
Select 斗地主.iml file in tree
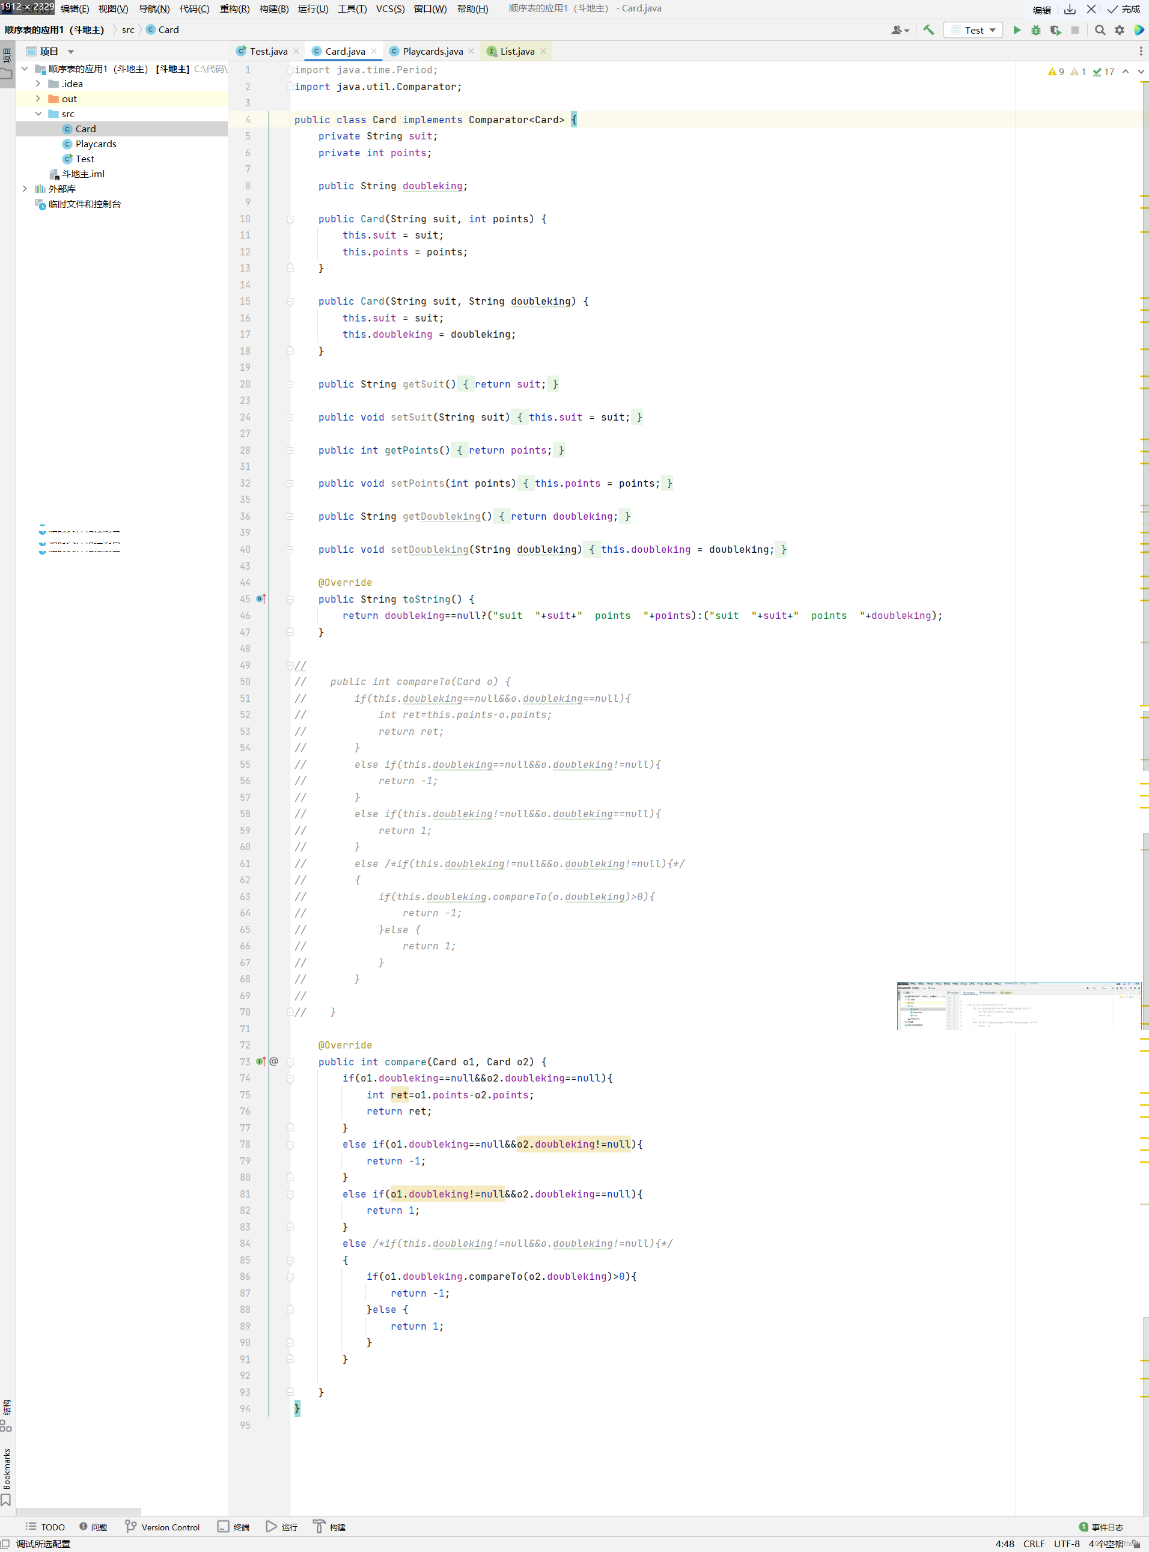coord(83,174)
